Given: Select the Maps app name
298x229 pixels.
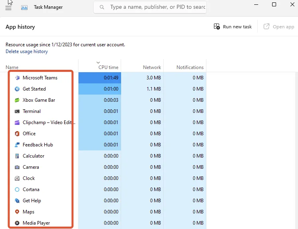Looking at the screenshot, I should click(x=29, y=212).
